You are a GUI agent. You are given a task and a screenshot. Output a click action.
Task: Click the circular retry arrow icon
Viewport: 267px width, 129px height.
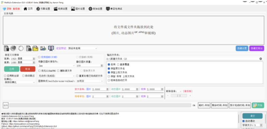[21, 49]
